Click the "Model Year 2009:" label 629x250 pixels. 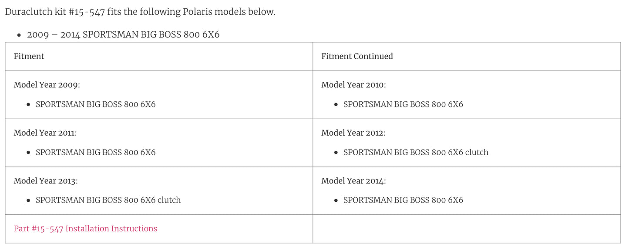[x=47, y=85]
